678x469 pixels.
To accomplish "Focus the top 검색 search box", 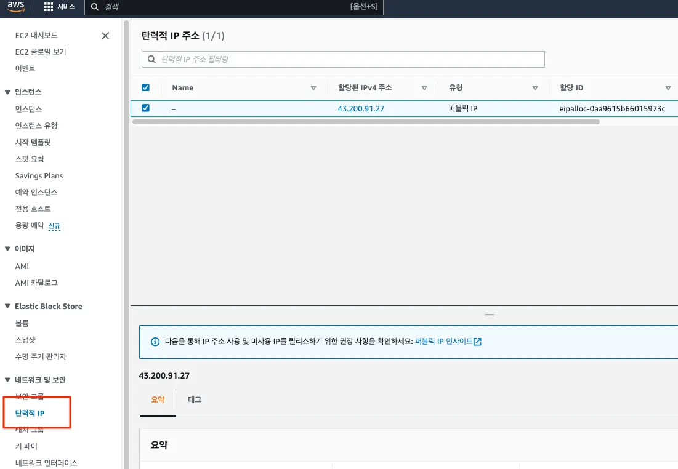I will [x=233, y=7].
